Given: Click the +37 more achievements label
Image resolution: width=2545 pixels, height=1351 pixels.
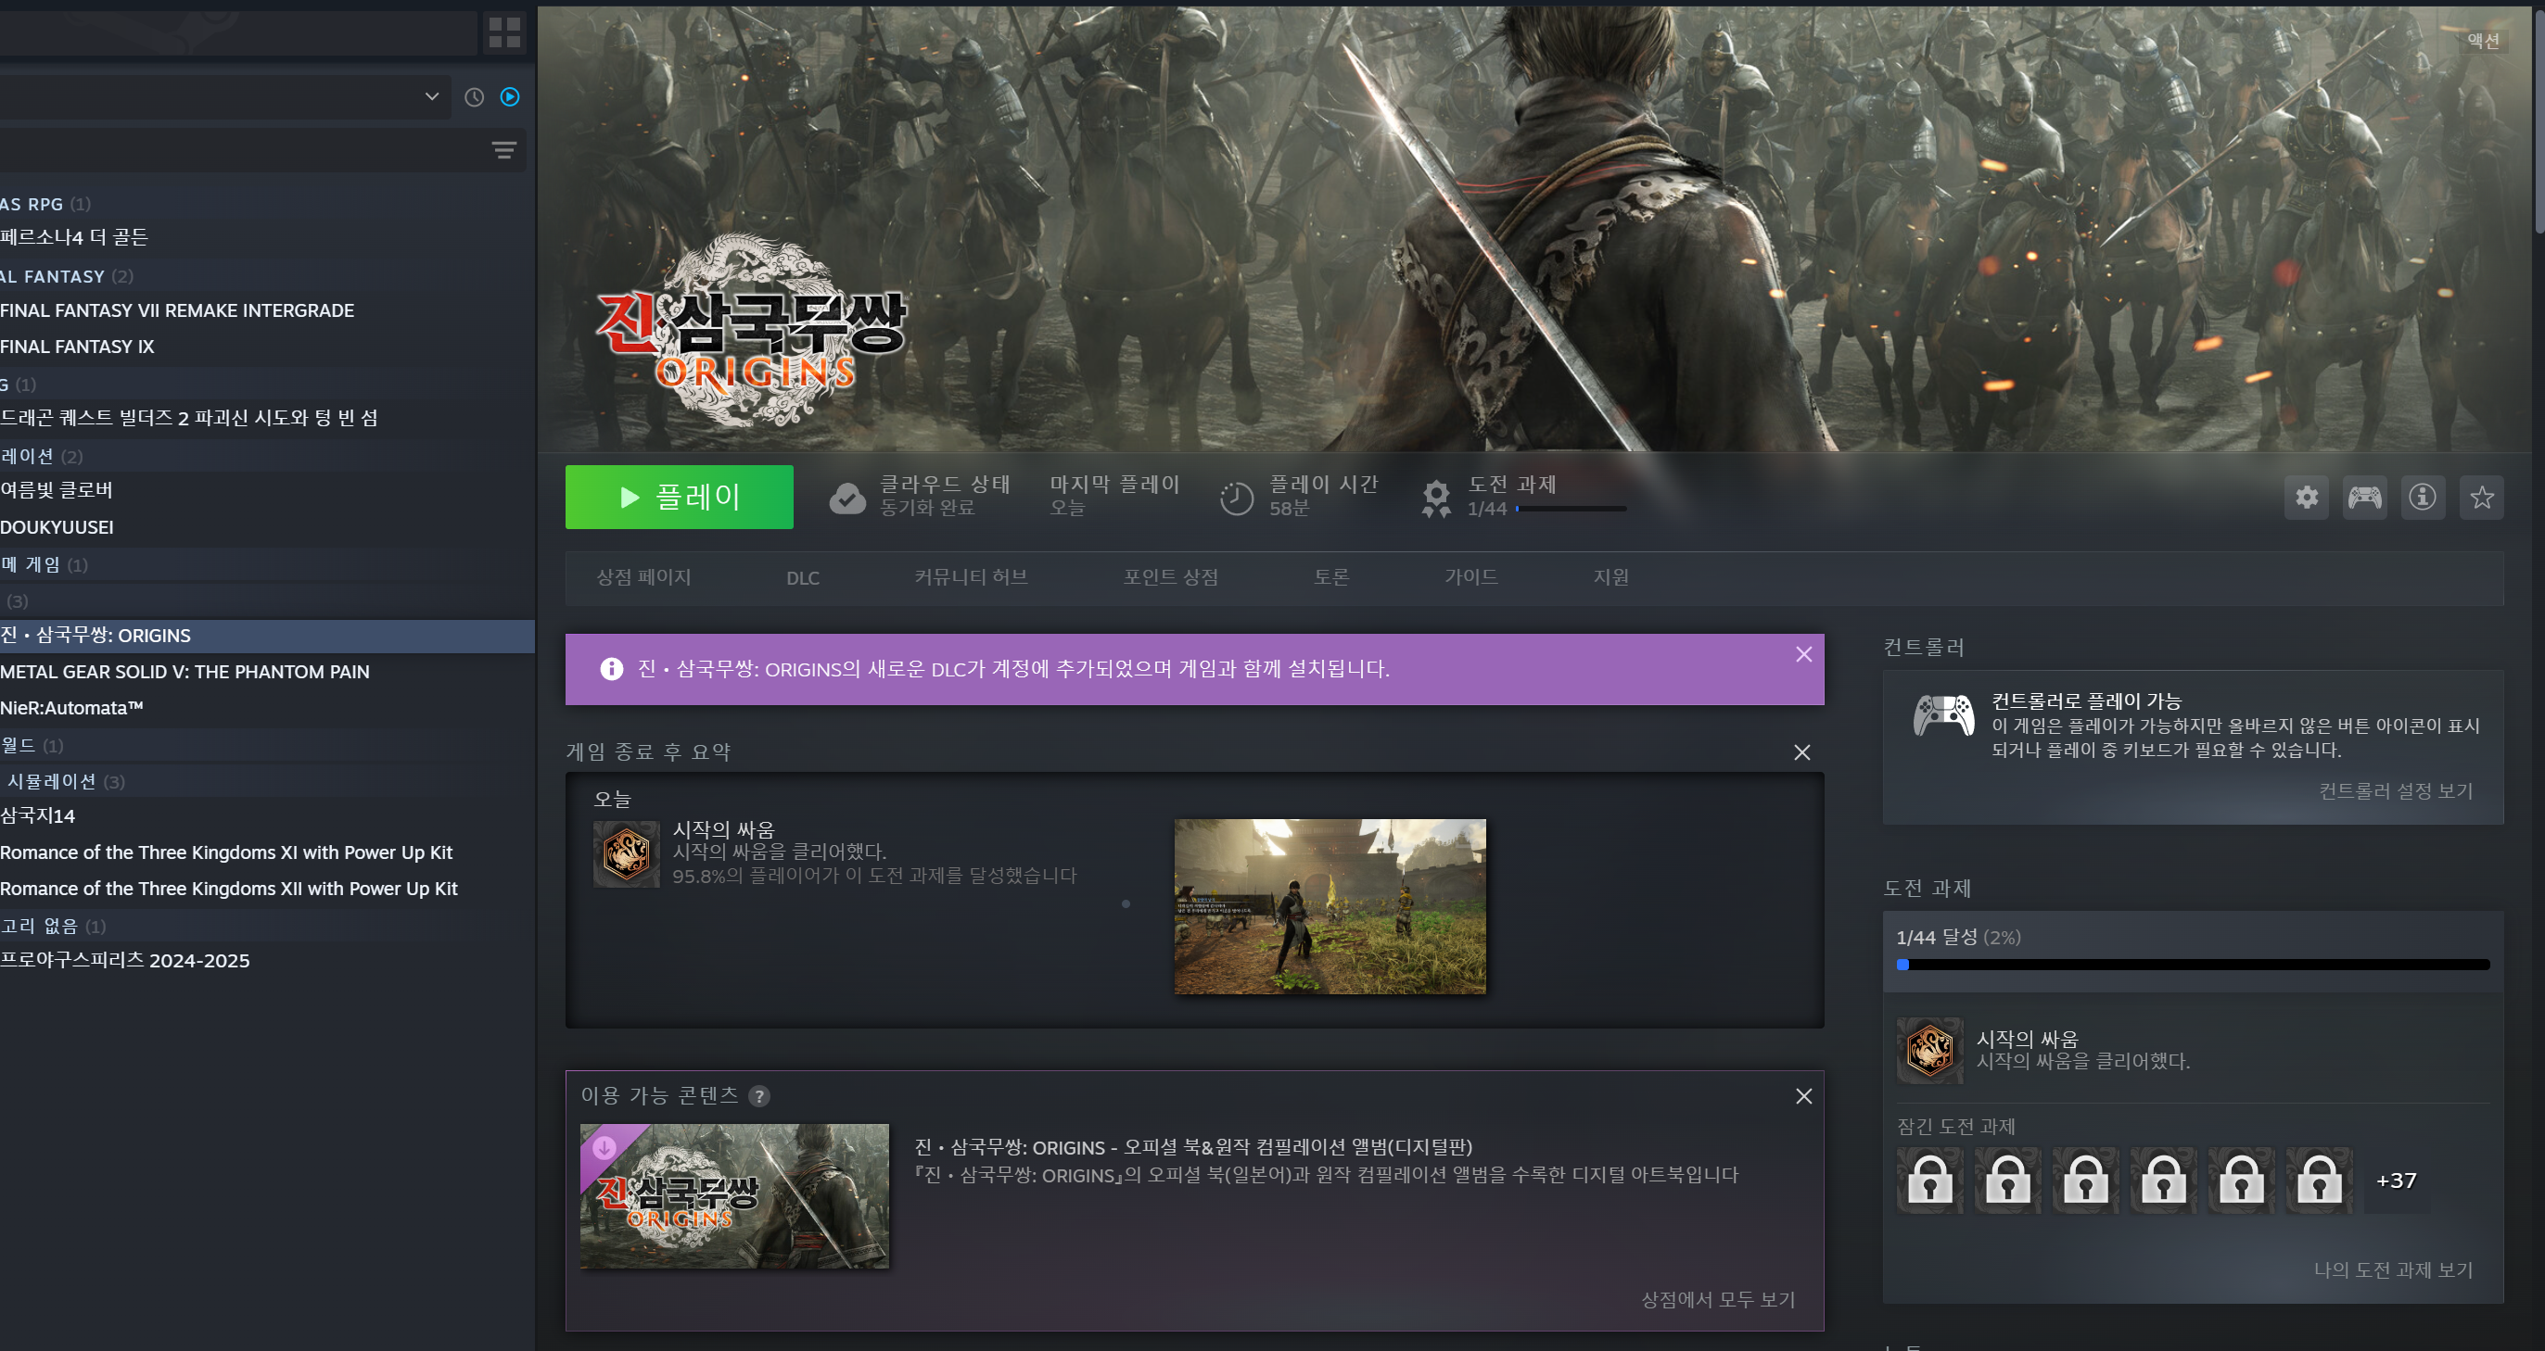Looking at the screenshot, I should coord(2396,1181).
